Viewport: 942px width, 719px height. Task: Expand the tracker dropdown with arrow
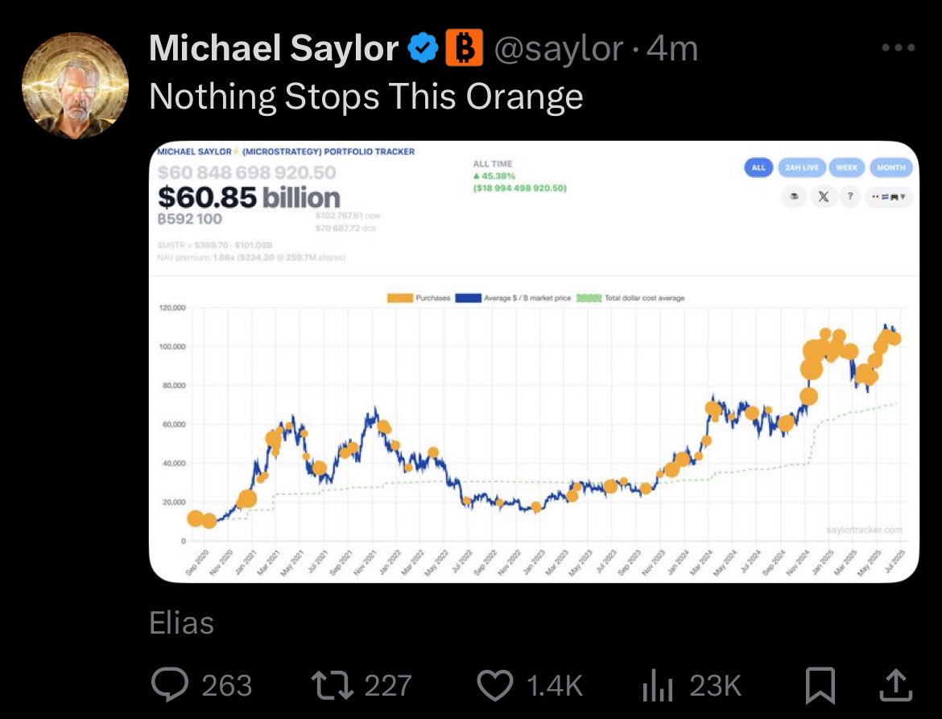pos(889,196)
